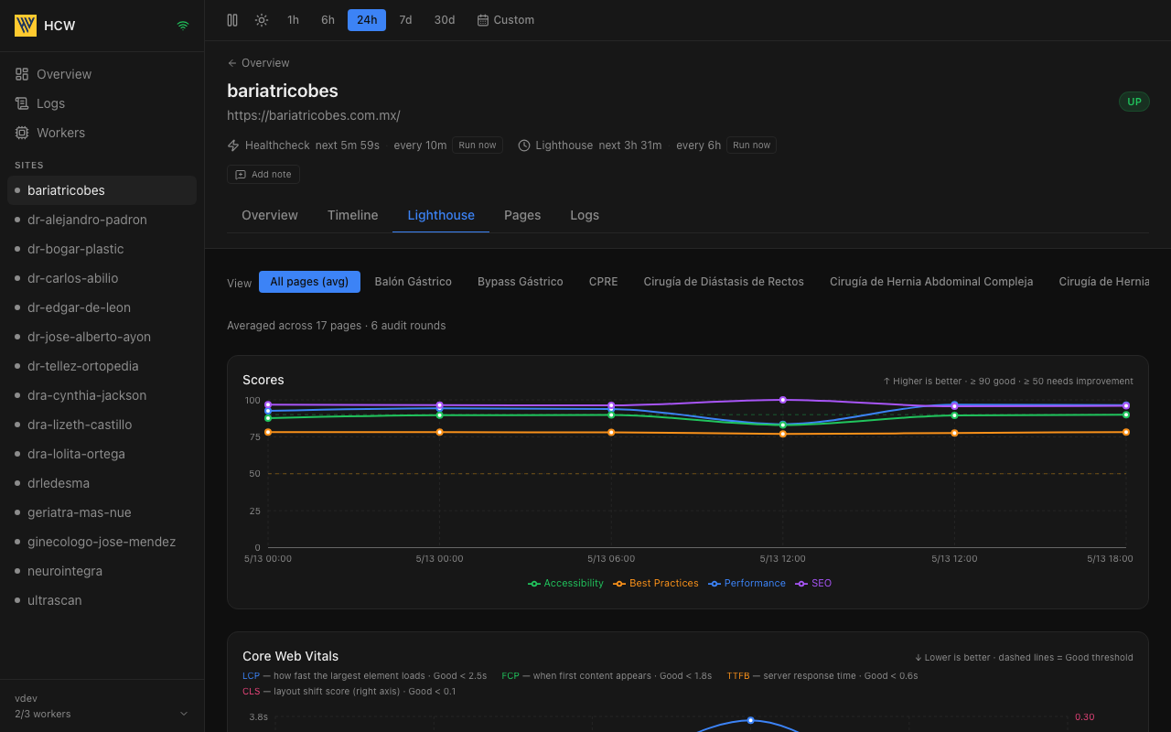Select the Bypass Gástrico page view
The image size is (1171, 732).
pos(521,282)
